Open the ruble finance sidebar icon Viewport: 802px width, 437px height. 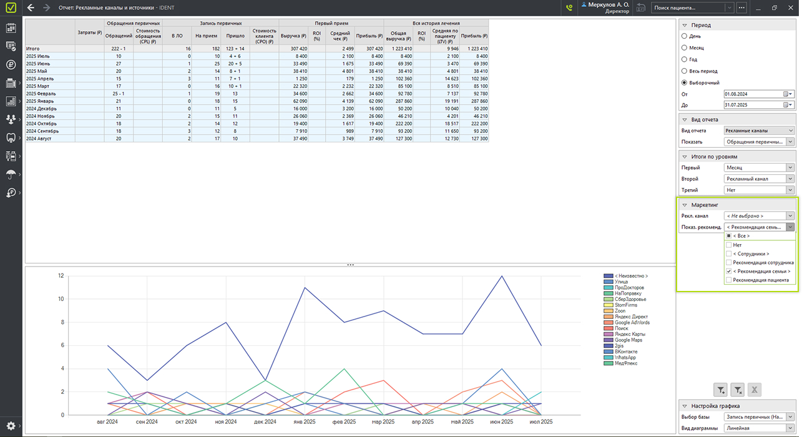11,64
